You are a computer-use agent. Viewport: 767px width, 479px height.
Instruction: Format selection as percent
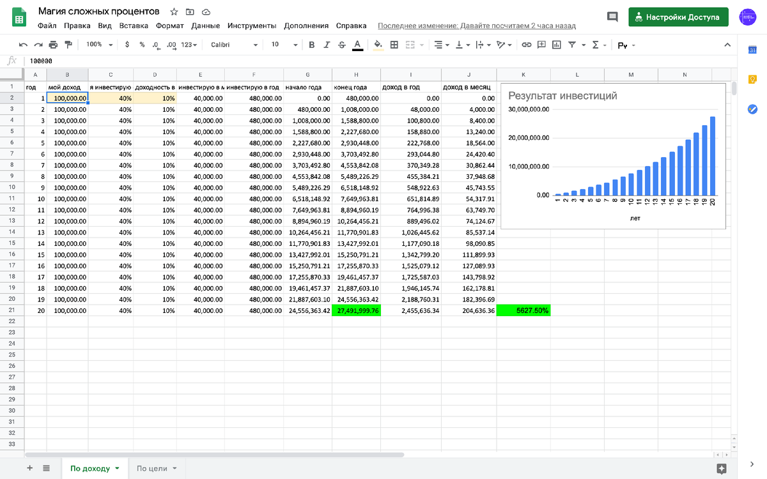[x=142, y=45]
